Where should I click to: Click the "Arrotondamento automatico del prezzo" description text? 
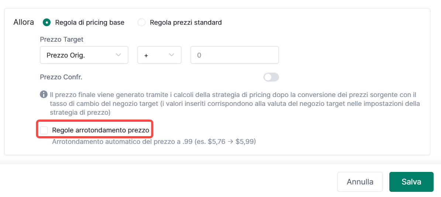coord(154,141)
